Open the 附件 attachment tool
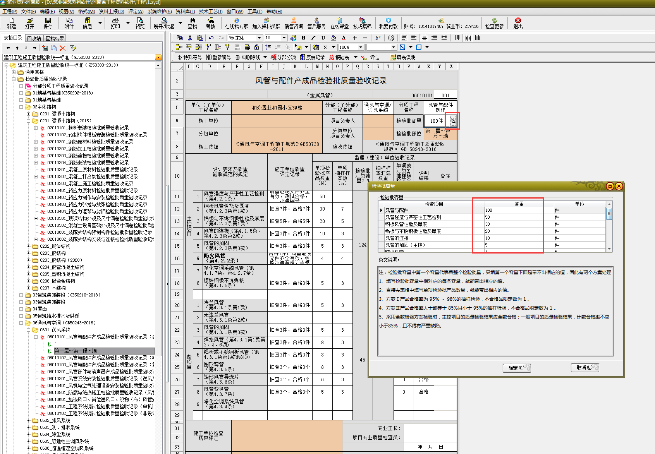 (x=69, y=23)
